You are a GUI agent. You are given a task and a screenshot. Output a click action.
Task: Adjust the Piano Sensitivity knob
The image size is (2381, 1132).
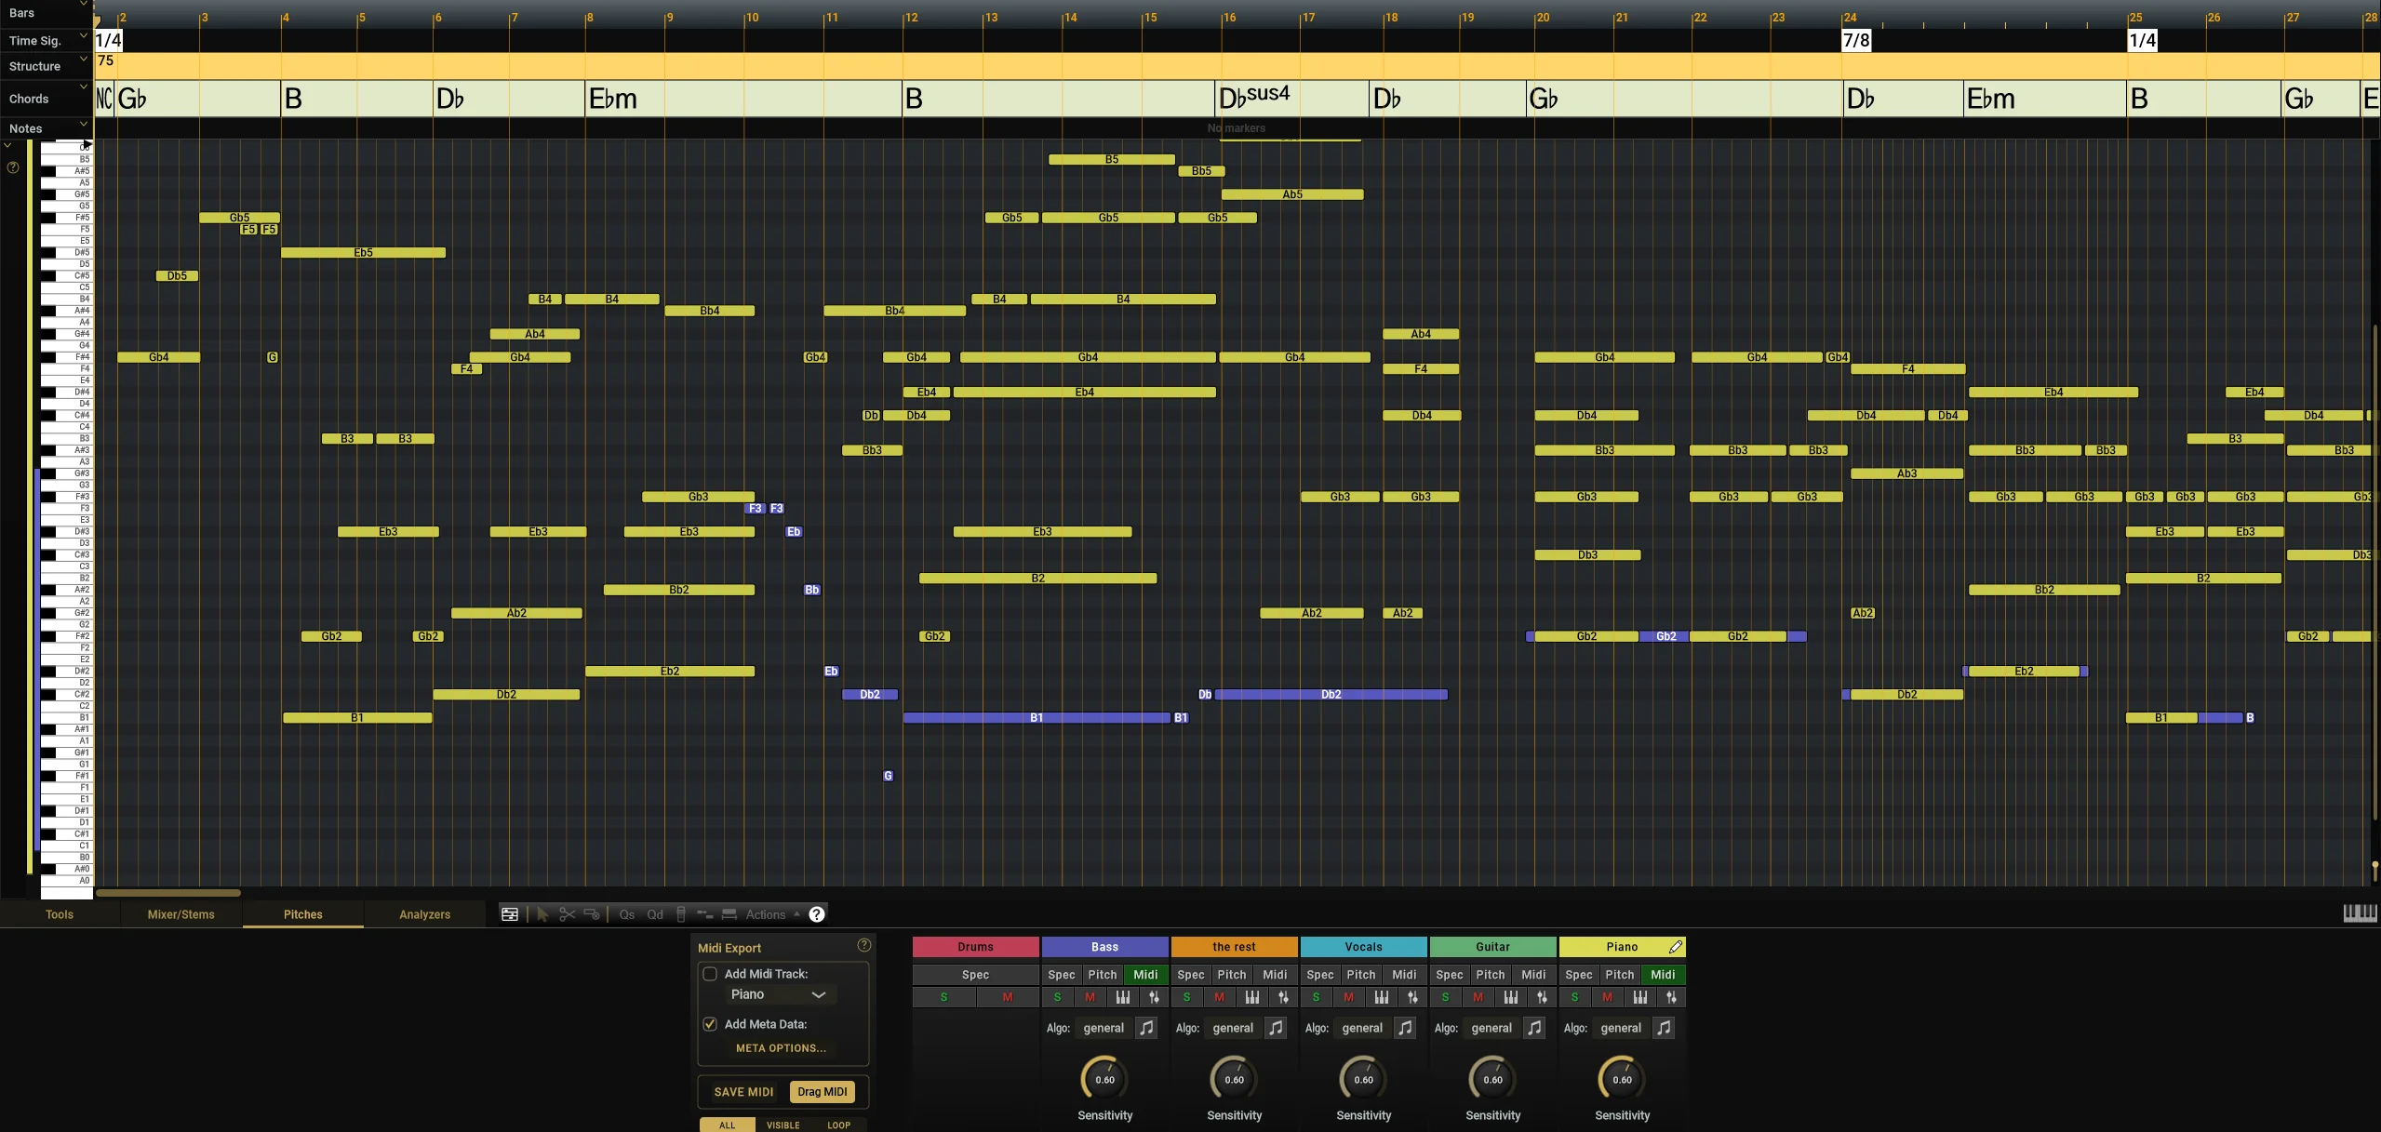pyautogui.click(x=1622, y=1079)
